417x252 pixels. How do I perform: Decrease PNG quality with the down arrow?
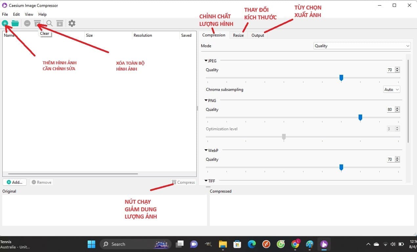[x=397, y=111]
